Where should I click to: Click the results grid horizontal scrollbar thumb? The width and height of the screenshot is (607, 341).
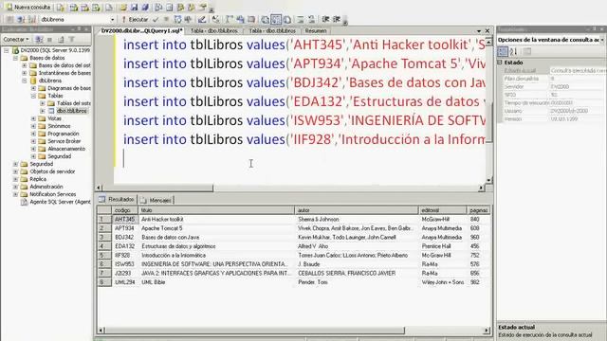point(255,331)
